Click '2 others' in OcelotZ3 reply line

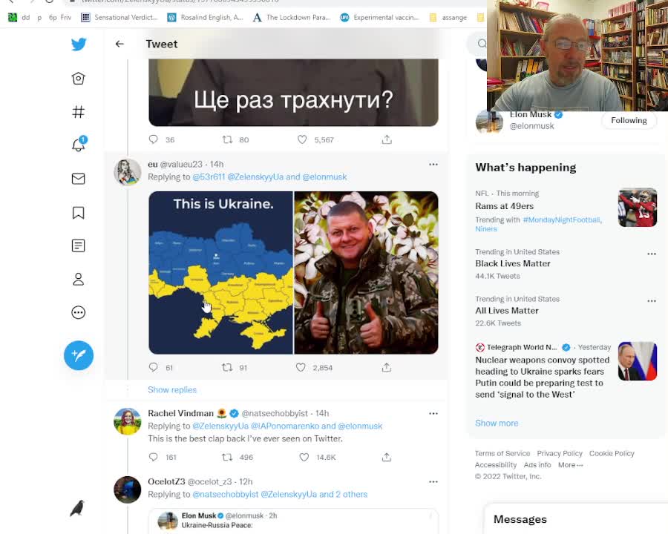click(351, 495)
